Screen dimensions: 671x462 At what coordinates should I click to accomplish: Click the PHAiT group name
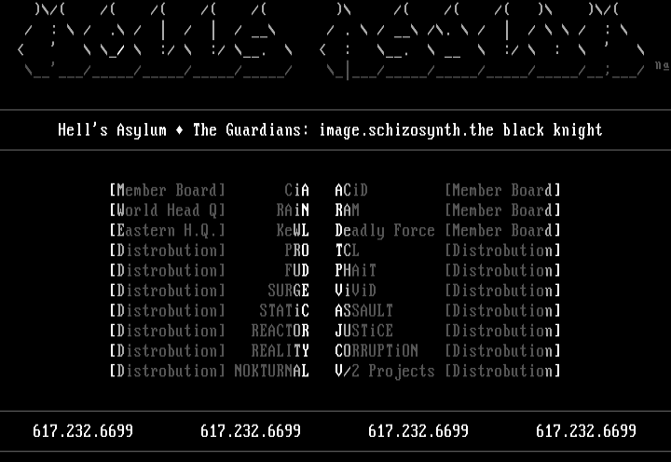[x=355, y=271]
